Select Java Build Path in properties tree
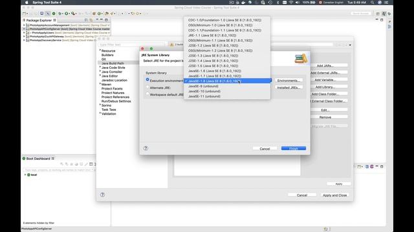The image size is (414, 232). click(x=113, y=63)
